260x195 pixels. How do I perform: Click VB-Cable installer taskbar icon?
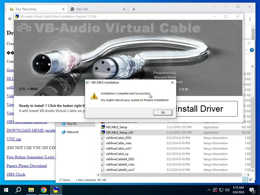(56, 190)
